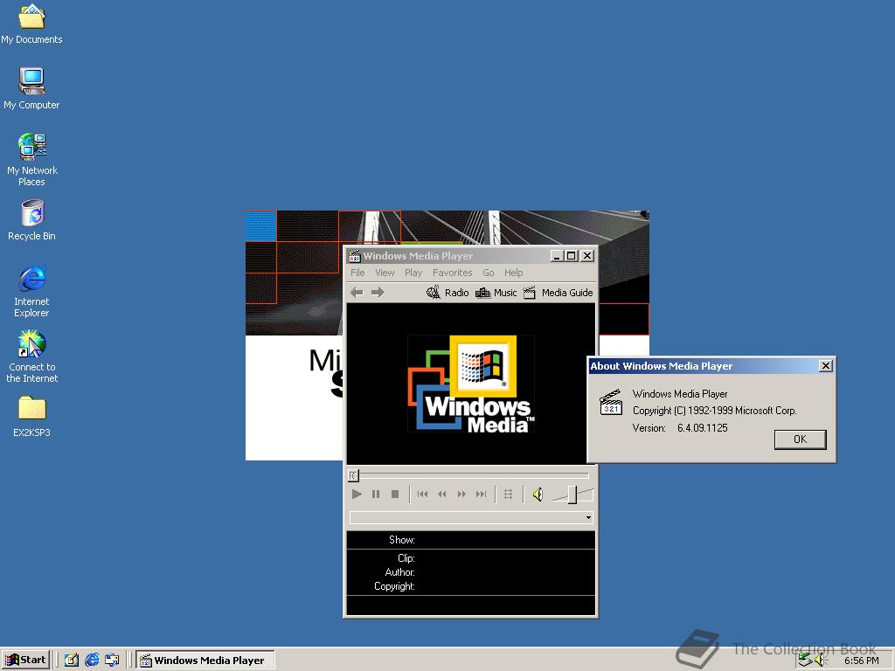
Task: Mute audio with the speaker icon
Action: [538, 495]
